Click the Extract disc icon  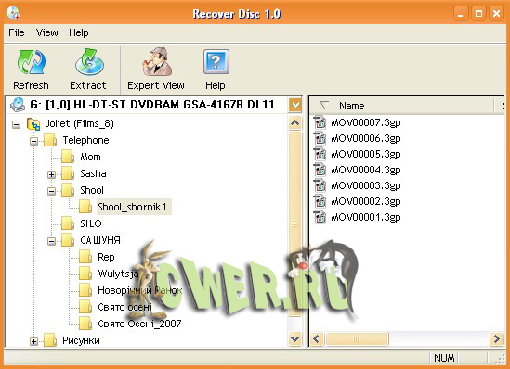[x=89, y=62]
